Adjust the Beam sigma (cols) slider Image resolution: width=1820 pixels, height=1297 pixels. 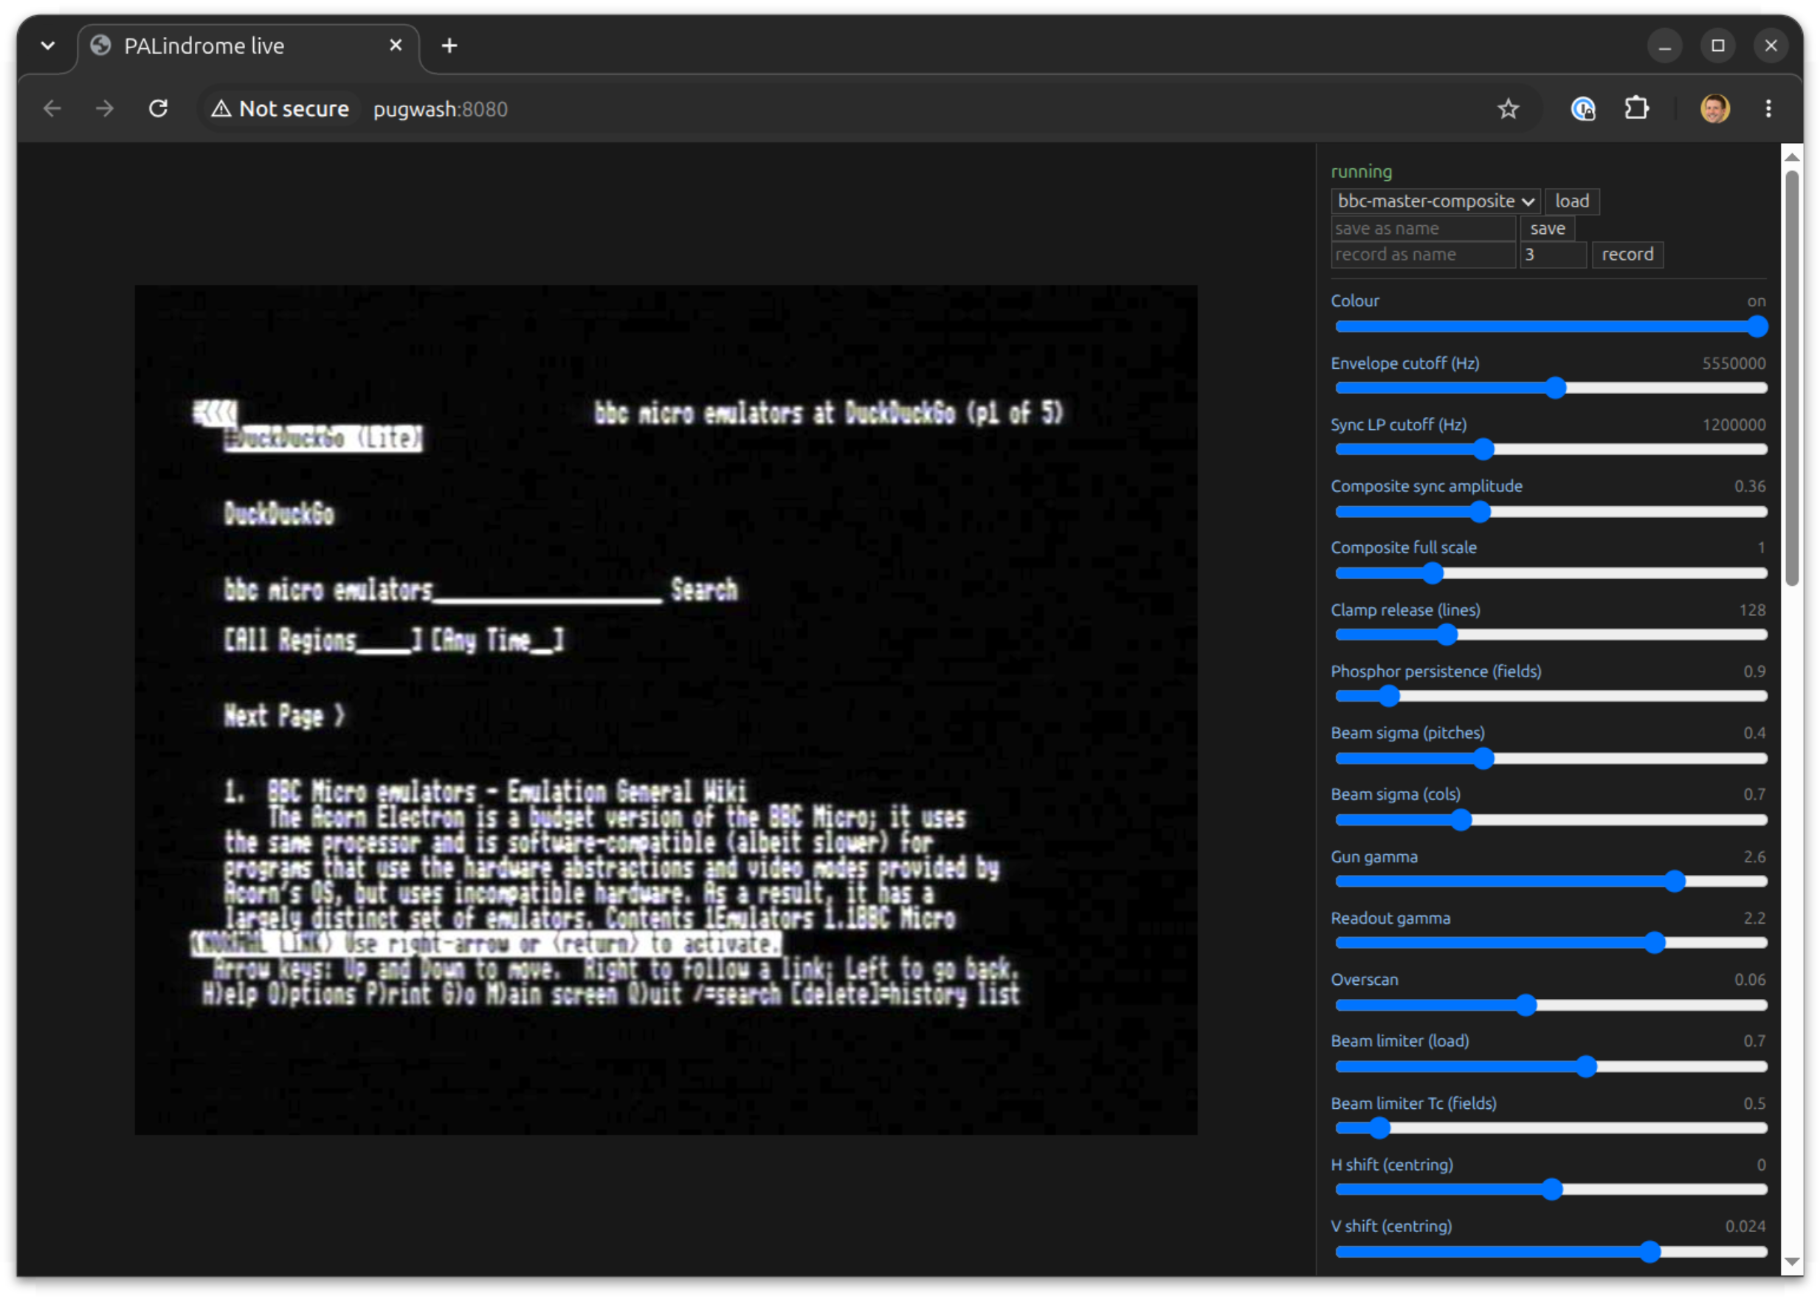coord(1550,820)
